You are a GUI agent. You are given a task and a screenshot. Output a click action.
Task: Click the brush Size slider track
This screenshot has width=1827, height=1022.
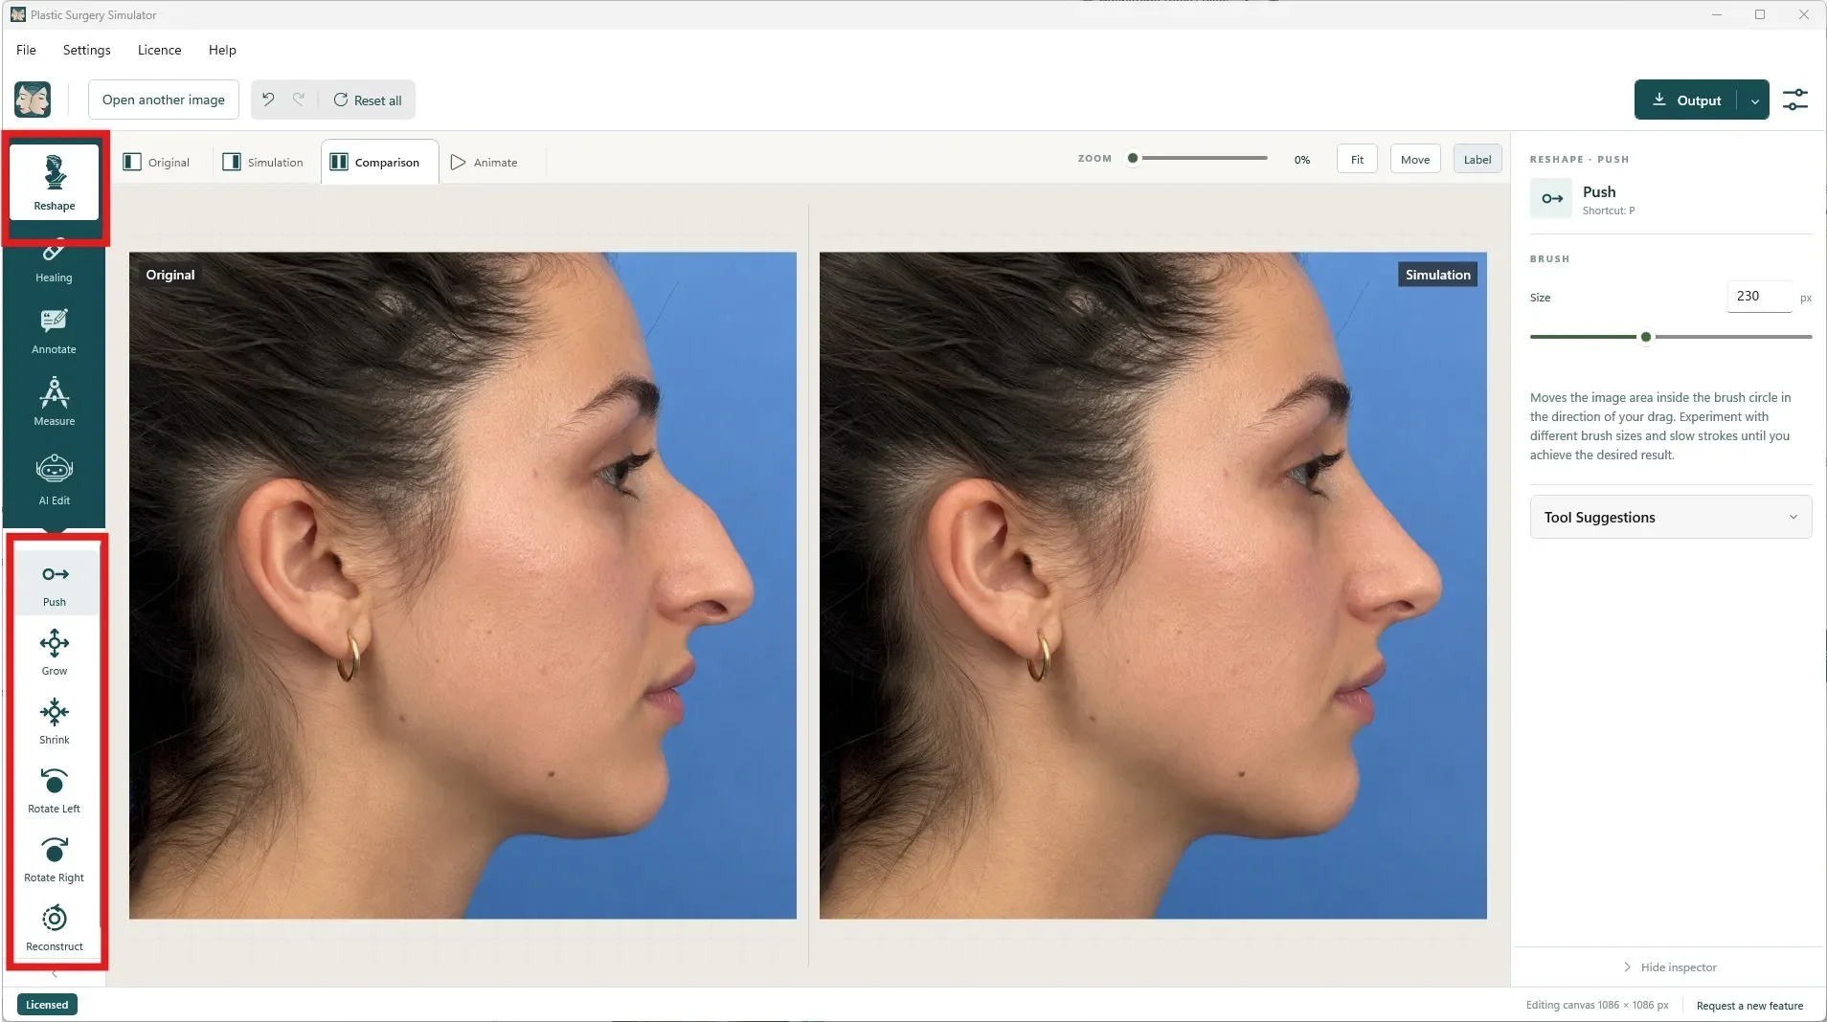click(1671, 337)
